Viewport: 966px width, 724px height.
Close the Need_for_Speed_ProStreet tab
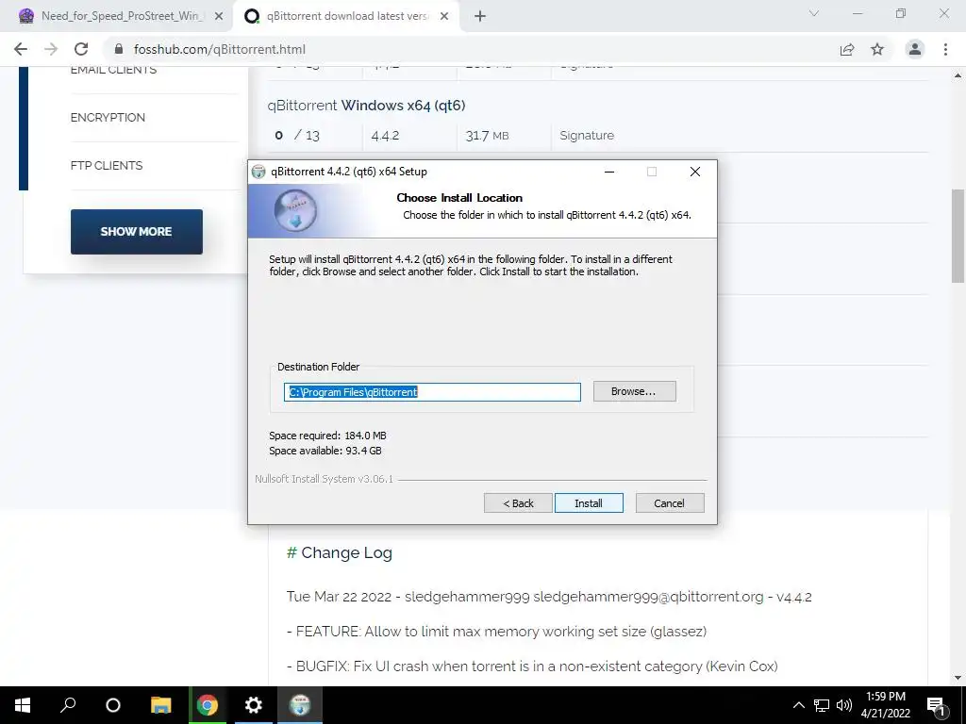click(x=218, y=17)
